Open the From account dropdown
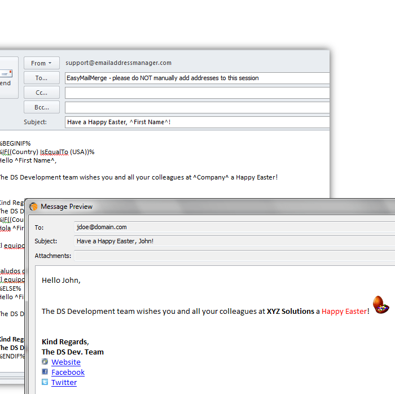 [42, 63]
